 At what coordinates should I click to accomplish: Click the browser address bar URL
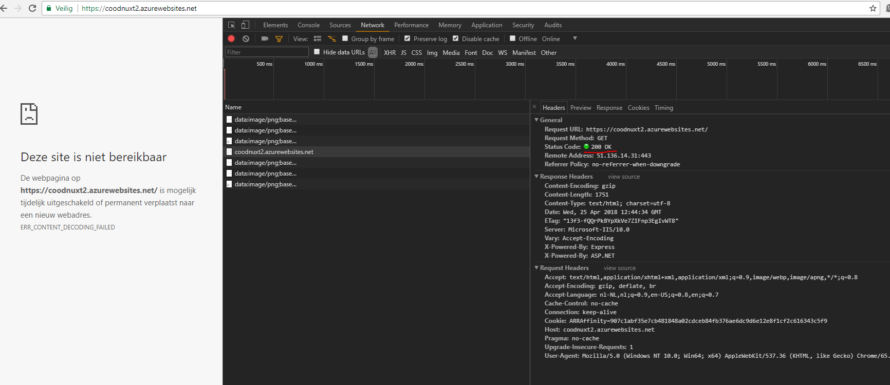tap(139, 8)
